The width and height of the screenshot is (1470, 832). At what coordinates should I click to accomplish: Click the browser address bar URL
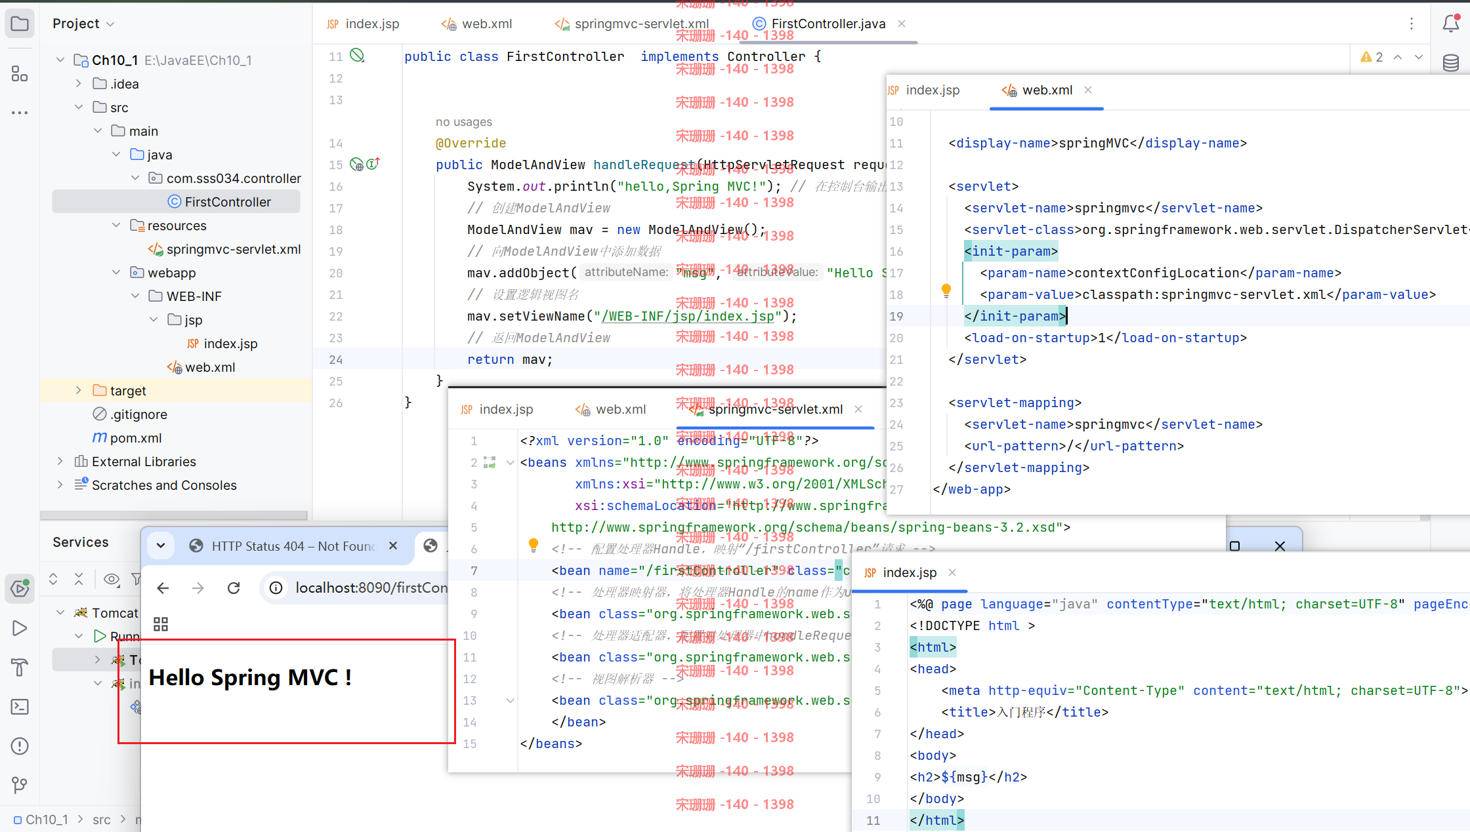click(371, 587)
